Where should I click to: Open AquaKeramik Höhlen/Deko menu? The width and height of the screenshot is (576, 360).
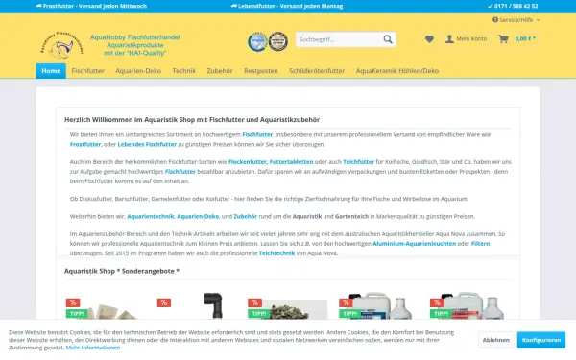(x=397, y=71)
